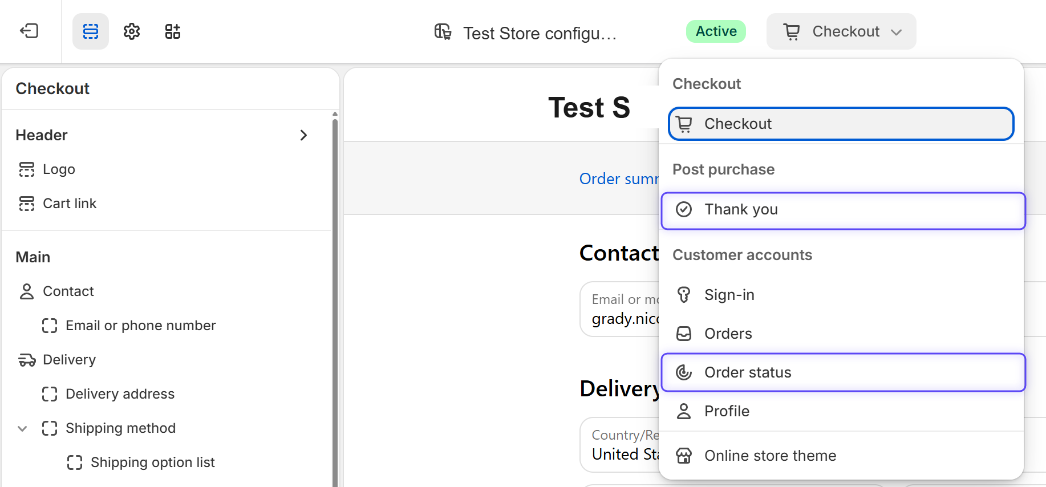The image size is (1046, 487).
Task: Click the Shipping method block icon
Action: click(x=50, y=428)
